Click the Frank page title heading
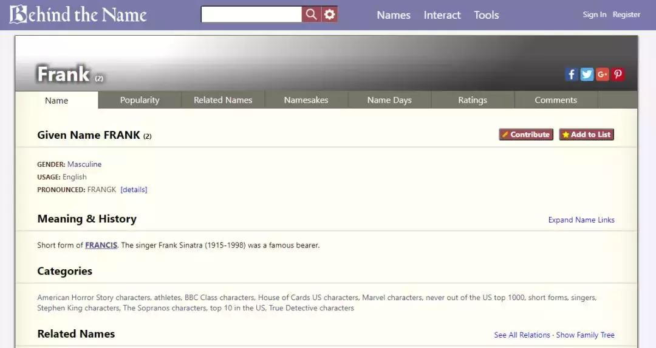 63,74
